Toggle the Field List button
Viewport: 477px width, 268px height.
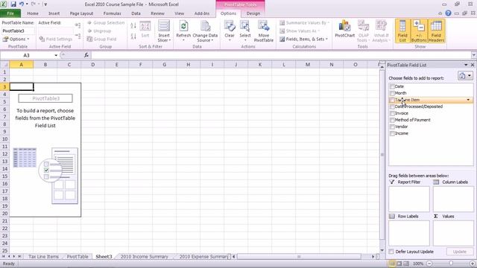[x=402, y=31]
